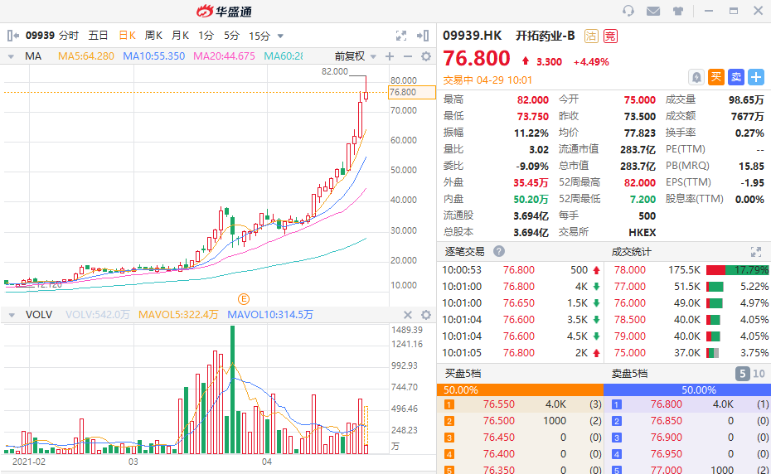Open the skin theme shirt icon

pos(678,11)
